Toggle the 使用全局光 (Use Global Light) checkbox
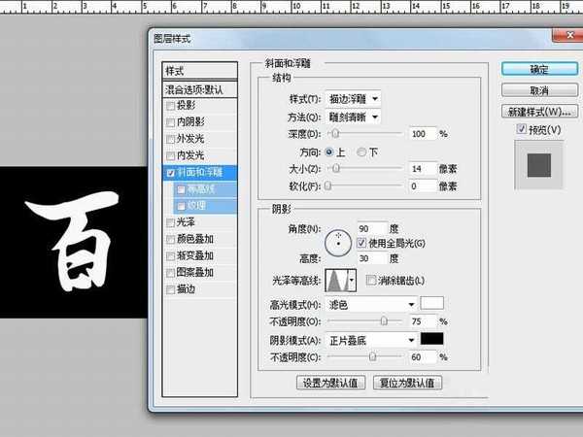 click(362, 241)
